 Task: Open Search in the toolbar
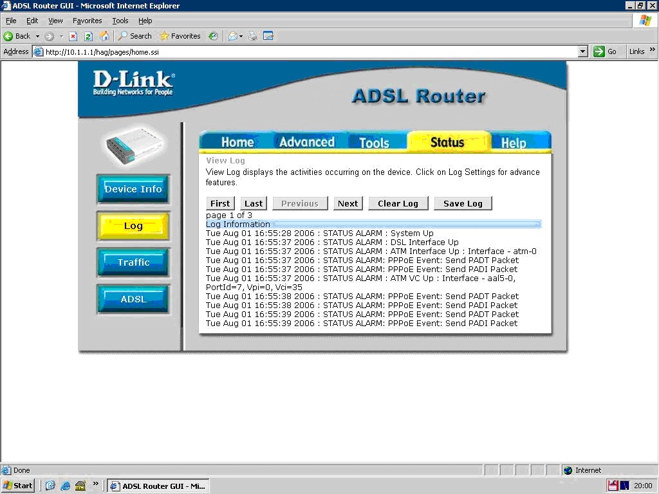click(x=135, y=36)
